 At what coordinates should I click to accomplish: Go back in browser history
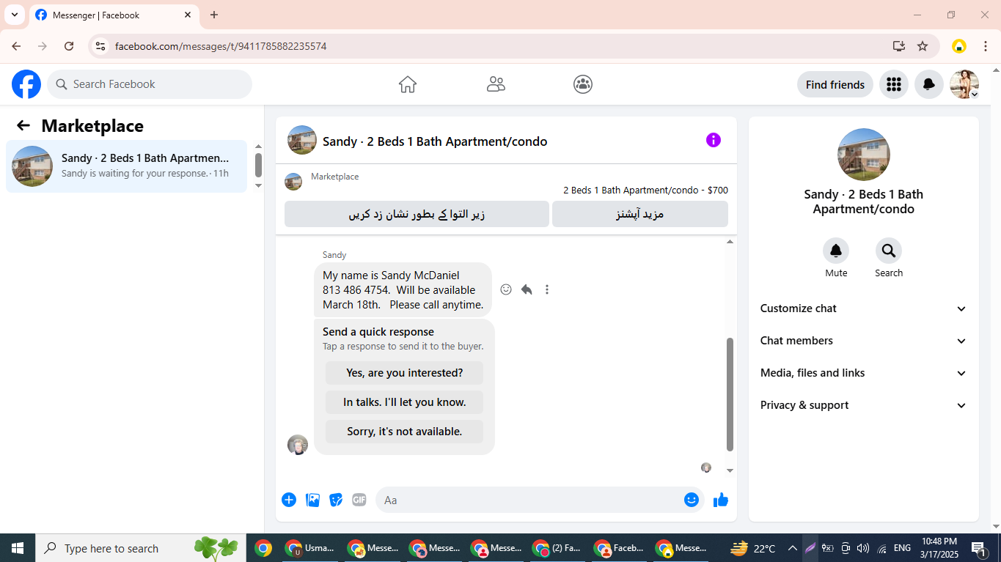tap(16, 46)
